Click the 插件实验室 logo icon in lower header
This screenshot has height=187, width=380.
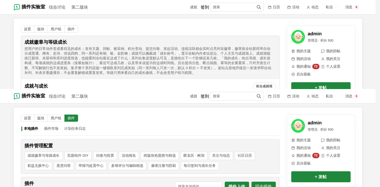[x=17, y=96]
